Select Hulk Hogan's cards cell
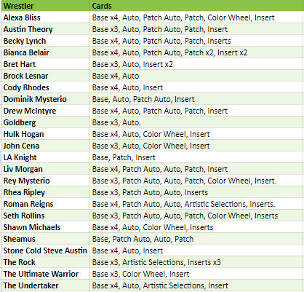Viewport: 304px width, 292px height. (x=196, y=134)
